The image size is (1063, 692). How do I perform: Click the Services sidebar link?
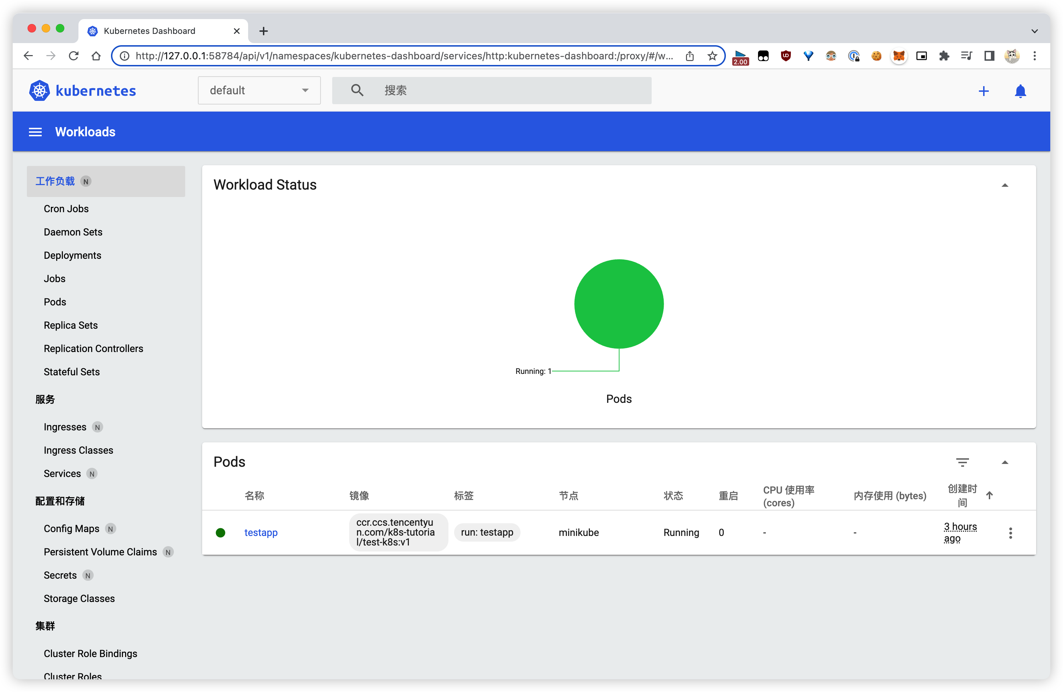tap(62, 473)
